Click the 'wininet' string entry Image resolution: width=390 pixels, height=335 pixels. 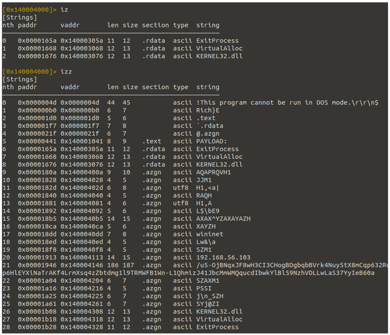pyautogui.click(x=210, y=234)
